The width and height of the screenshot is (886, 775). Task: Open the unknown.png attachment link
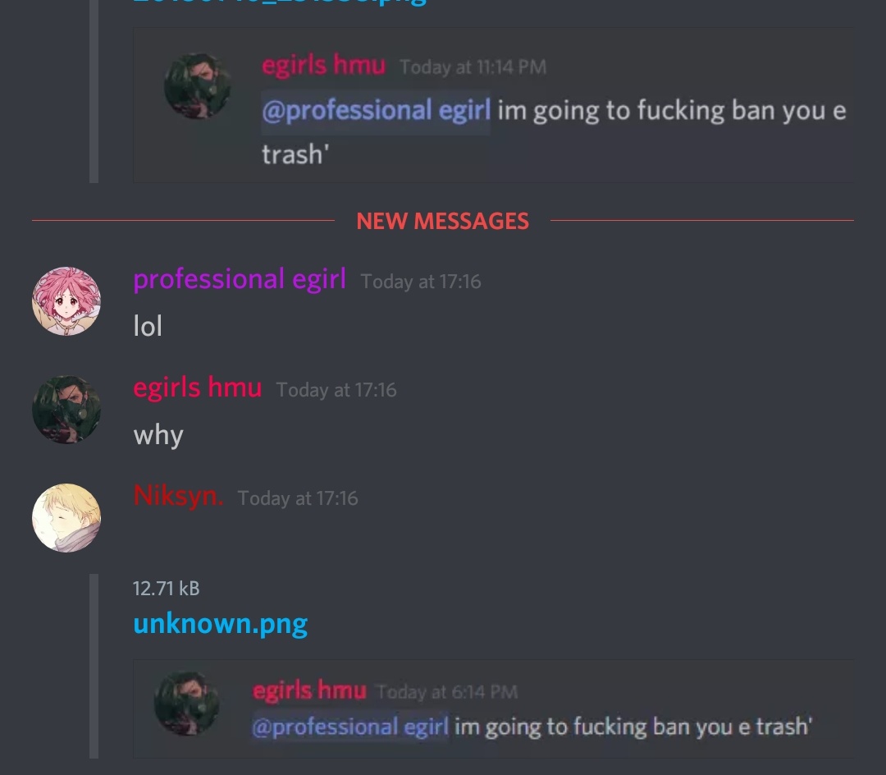[221, 623]
